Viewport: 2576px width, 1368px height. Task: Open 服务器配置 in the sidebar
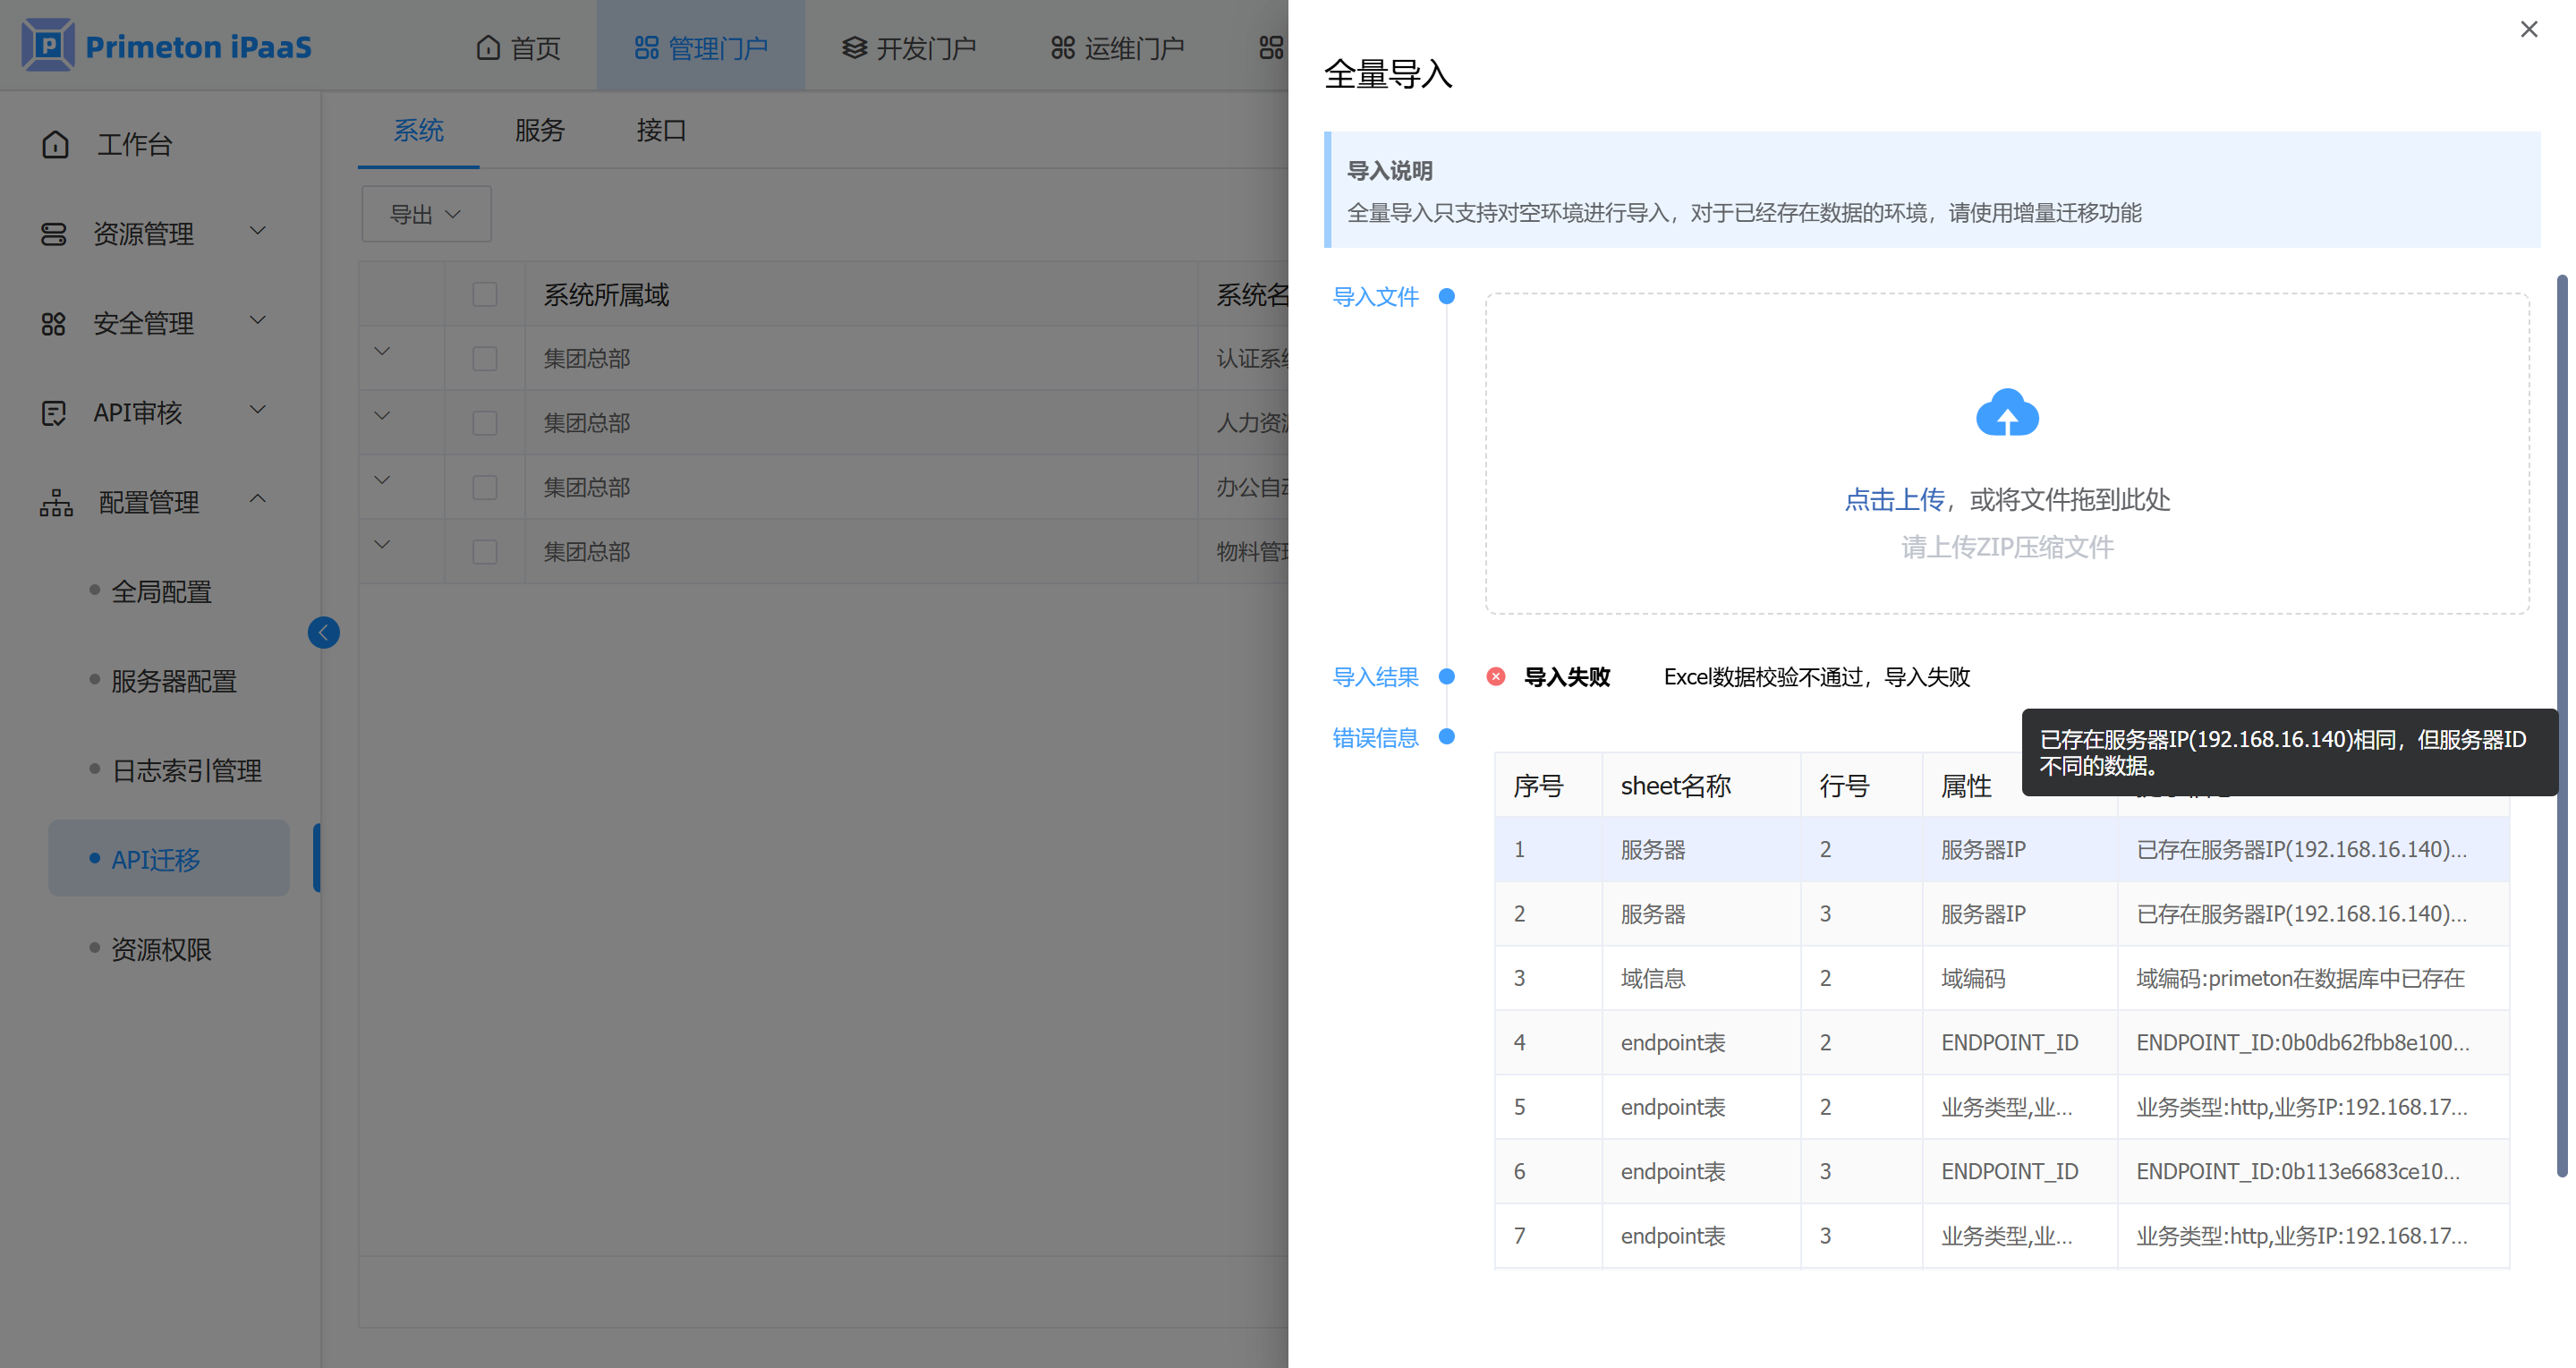173,681
